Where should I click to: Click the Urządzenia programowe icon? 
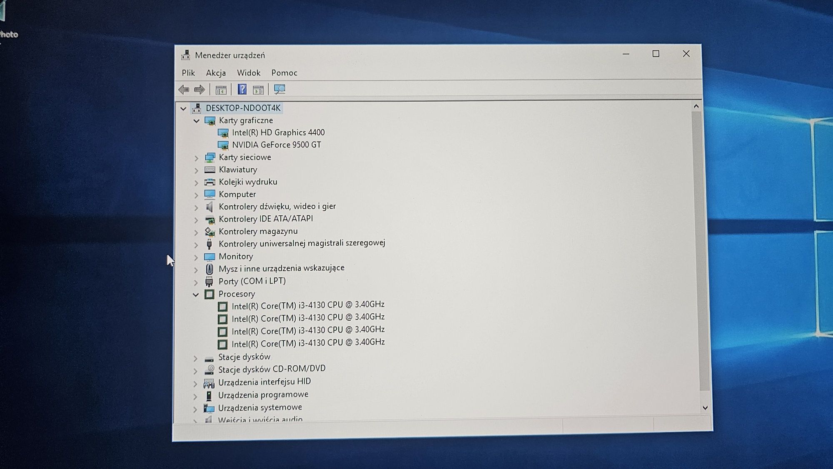click(x=209, y=396)
